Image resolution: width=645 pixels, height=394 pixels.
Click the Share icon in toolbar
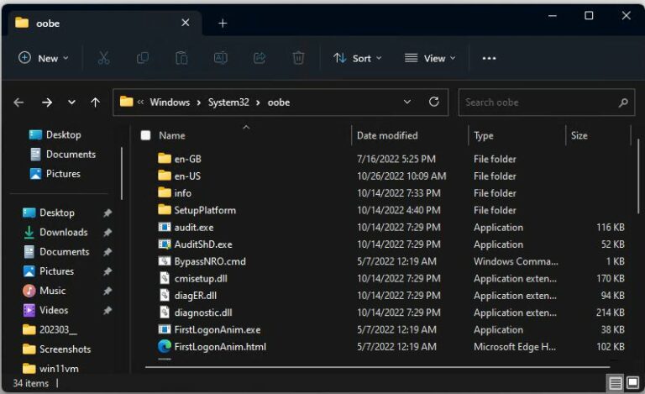260,58
